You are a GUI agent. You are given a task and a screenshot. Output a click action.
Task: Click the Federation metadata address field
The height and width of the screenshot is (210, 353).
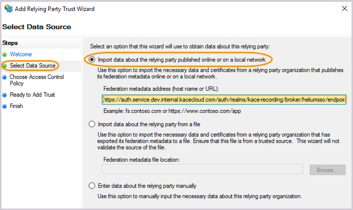pos(224,100)
